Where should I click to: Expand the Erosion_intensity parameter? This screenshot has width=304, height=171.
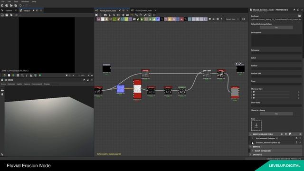[252, 142]
